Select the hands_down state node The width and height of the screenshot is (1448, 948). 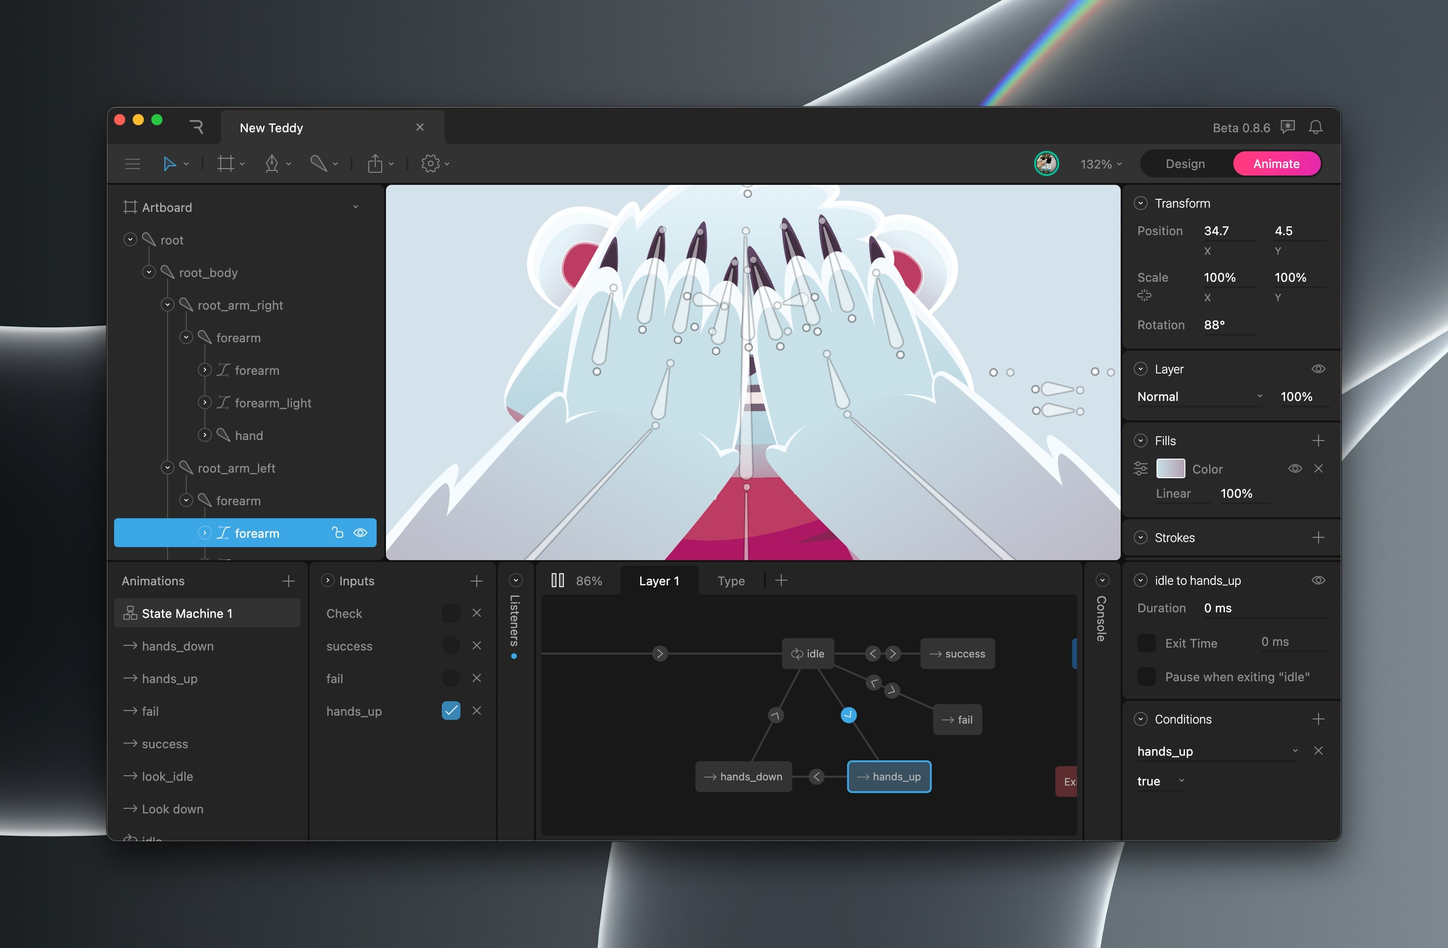pyautogui.click(x=744, y=777)
